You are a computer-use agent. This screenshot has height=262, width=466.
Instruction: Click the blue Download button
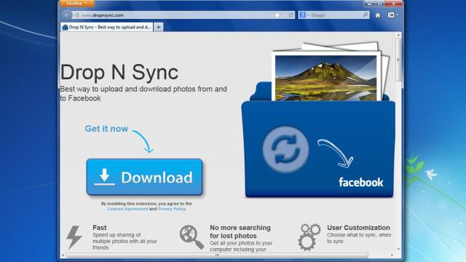[144, 177]
